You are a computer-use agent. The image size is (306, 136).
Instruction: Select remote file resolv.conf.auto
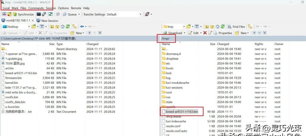(176, 131)
